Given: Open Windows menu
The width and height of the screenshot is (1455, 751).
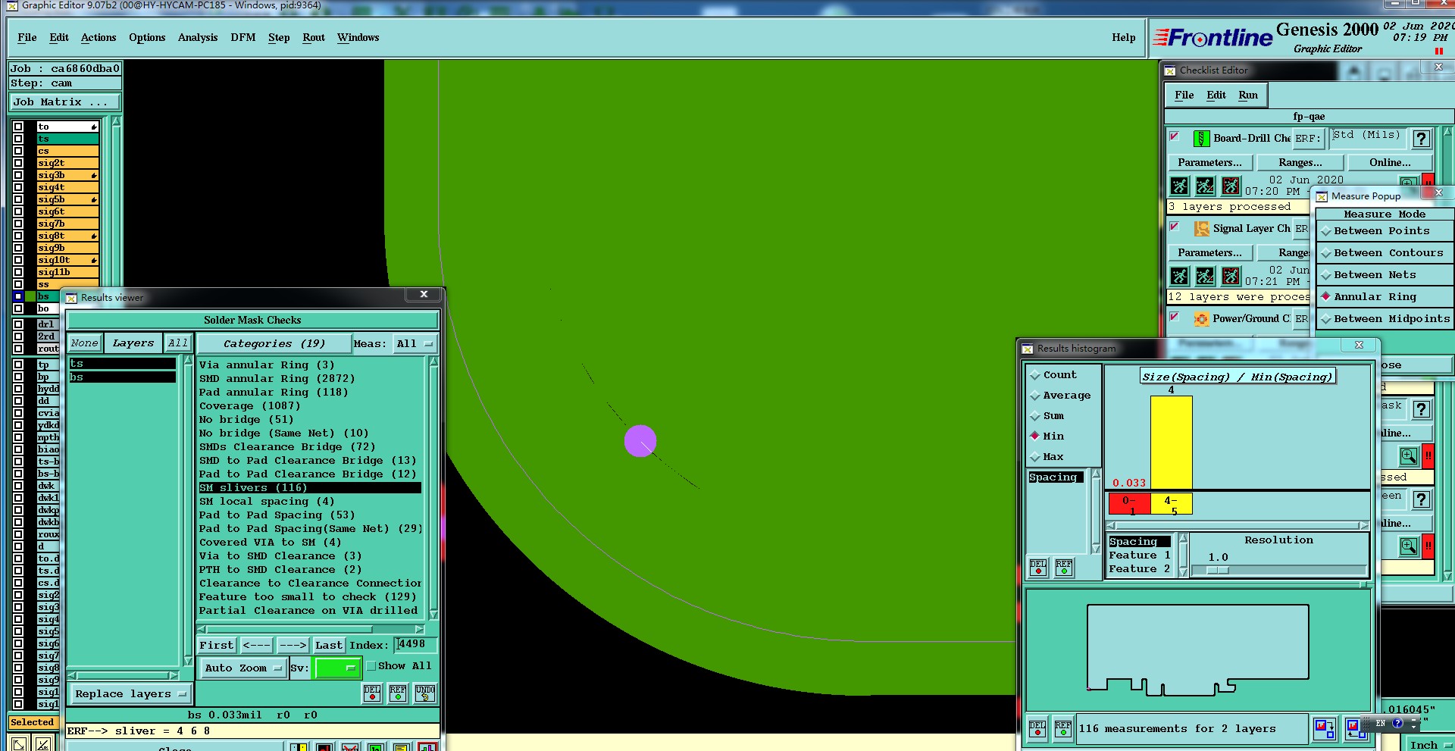Looking at the screenshot, I should click(358, 38).
